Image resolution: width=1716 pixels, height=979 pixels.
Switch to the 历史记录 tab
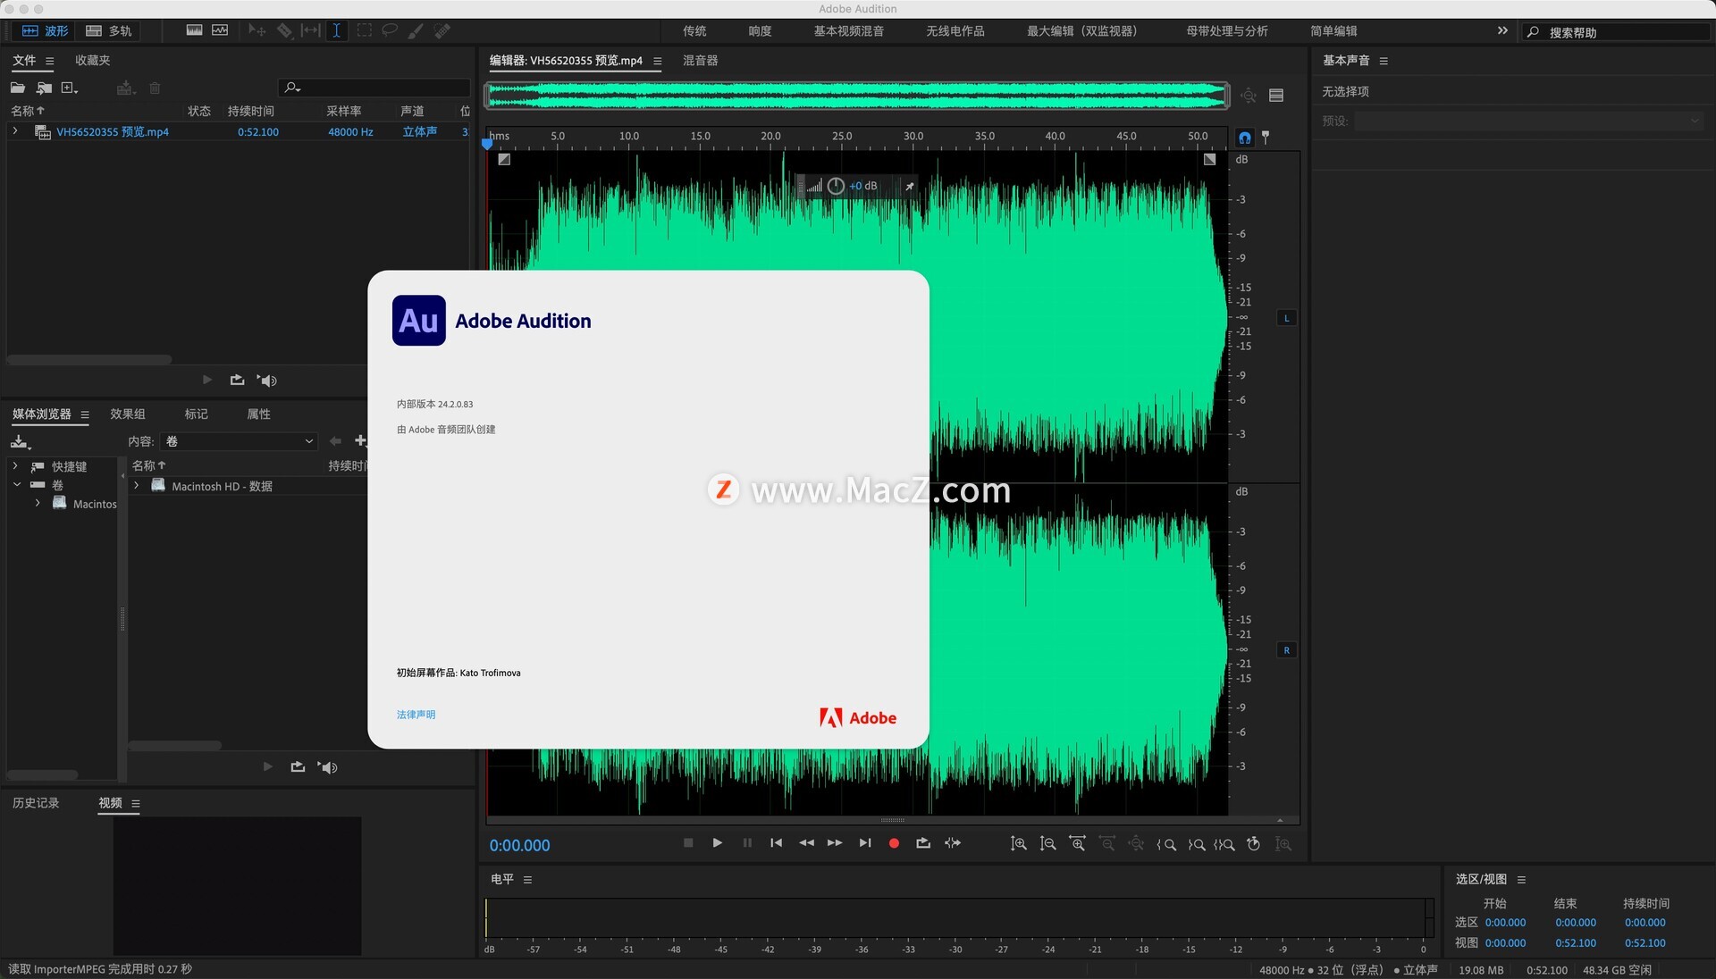[x=36, y=803]
